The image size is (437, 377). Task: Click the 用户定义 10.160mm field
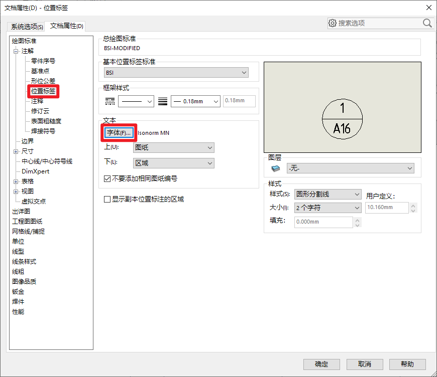click(387, 208)
